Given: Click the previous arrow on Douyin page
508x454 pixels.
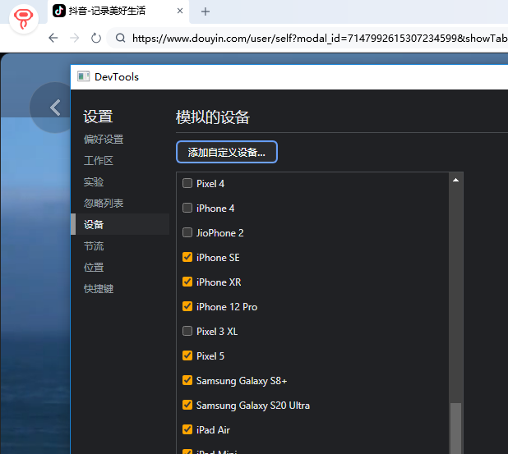Looking at the screenshot, I should tap(55, 108).
